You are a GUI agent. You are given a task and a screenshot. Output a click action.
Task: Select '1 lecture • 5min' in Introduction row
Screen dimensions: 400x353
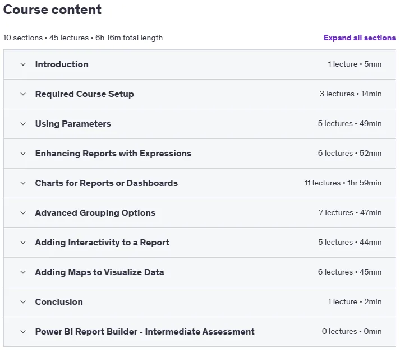coord(355,64)
